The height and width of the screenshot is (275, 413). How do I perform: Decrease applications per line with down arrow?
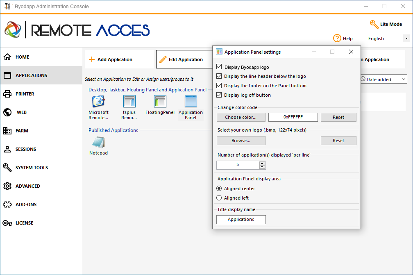pos(262,167)
